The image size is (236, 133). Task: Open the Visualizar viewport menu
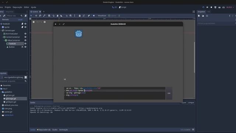[102, 16]
